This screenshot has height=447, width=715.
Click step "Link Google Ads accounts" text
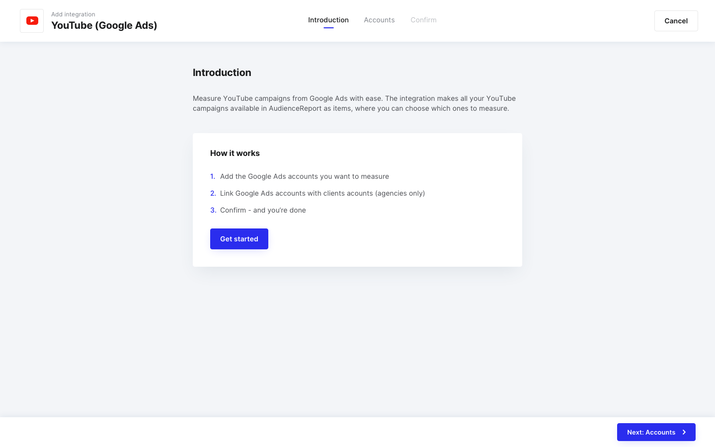pyautogui.click(x=322, y=193)
